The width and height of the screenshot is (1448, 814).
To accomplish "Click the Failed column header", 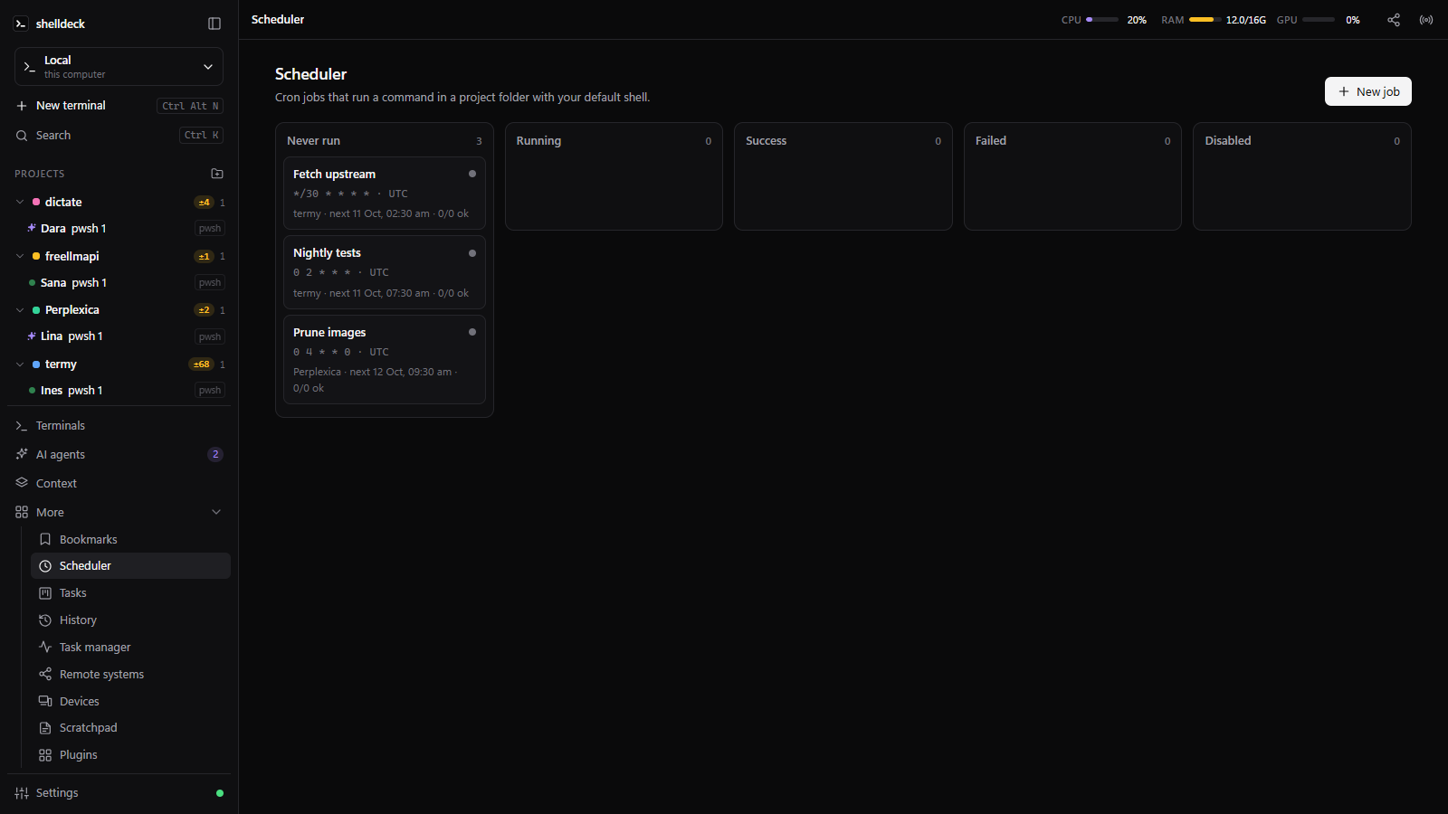I will coord(1072,141).
